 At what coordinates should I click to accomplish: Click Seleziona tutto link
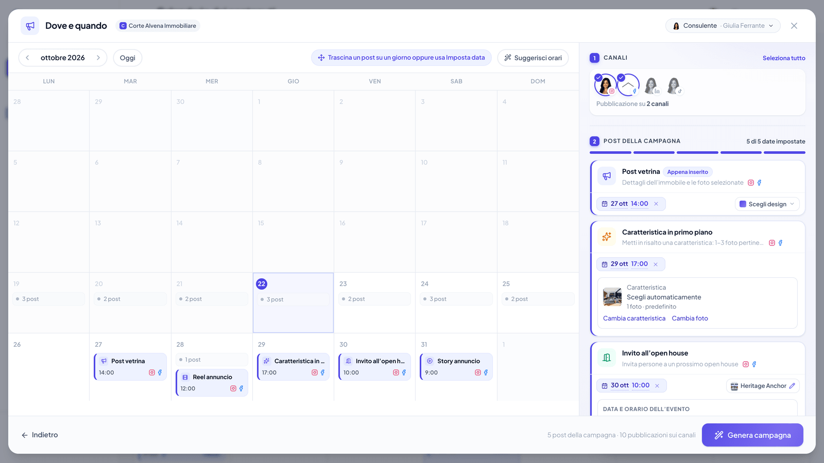tap(784, 58)
